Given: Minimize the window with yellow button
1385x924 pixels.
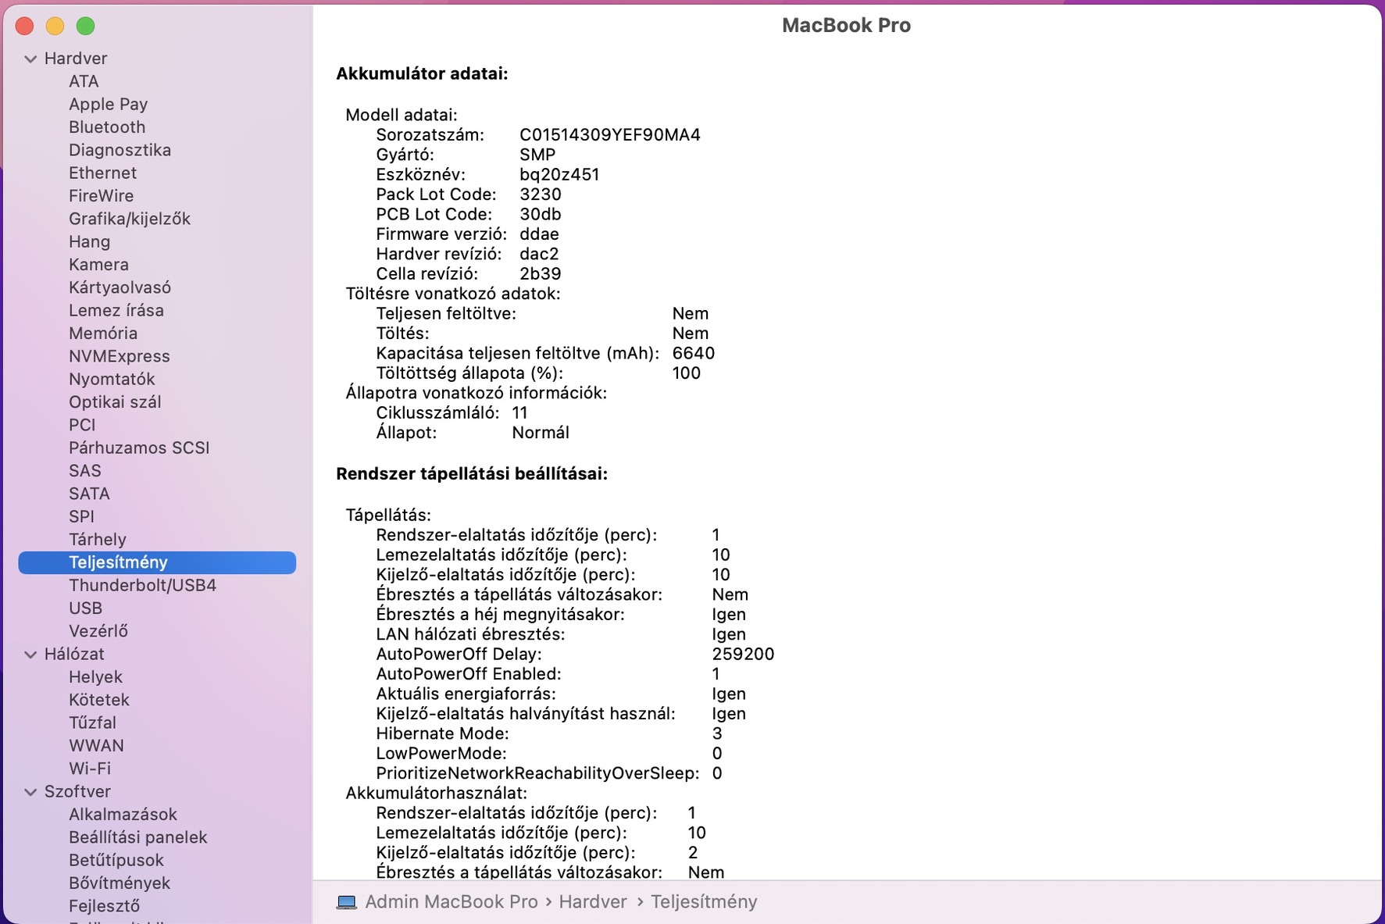Looking at the screenshot, I should [55, 27].
